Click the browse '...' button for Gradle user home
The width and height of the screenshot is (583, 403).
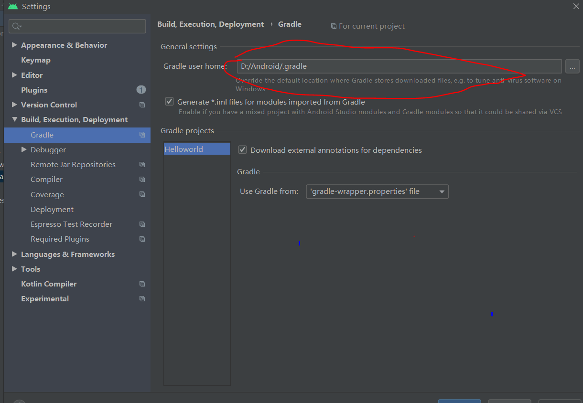click(572, 66)
